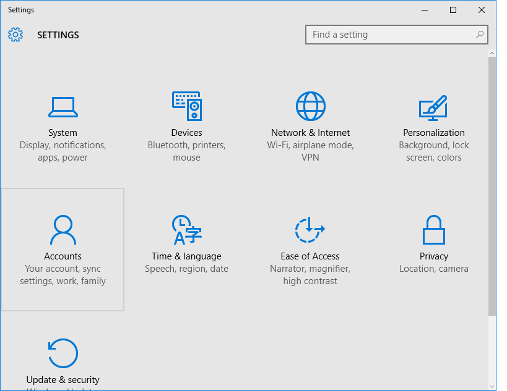Open System settings laptop icon
507x391 pixels.
point(63,107)
